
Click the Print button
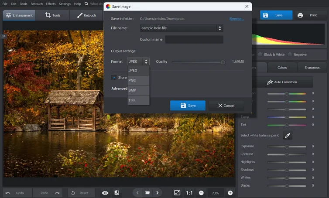[312, 15]
